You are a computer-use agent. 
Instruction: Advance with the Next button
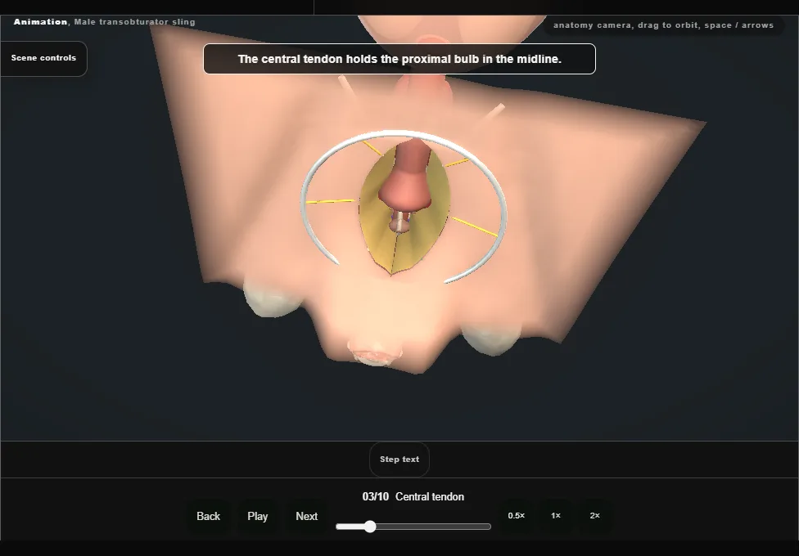click(x=307, y=516)
